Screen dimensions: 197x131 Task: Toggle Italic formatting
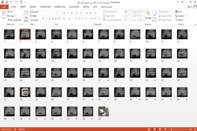(46, 19)
